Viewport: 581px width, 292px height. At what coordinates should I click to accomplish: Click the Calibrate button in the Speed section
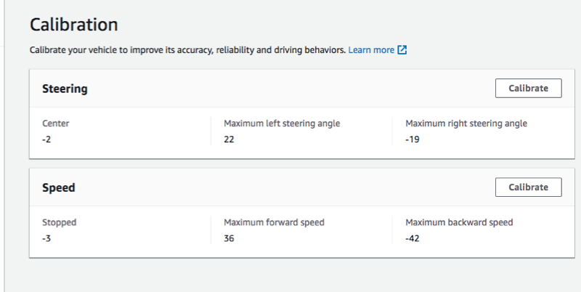[528, 187]
